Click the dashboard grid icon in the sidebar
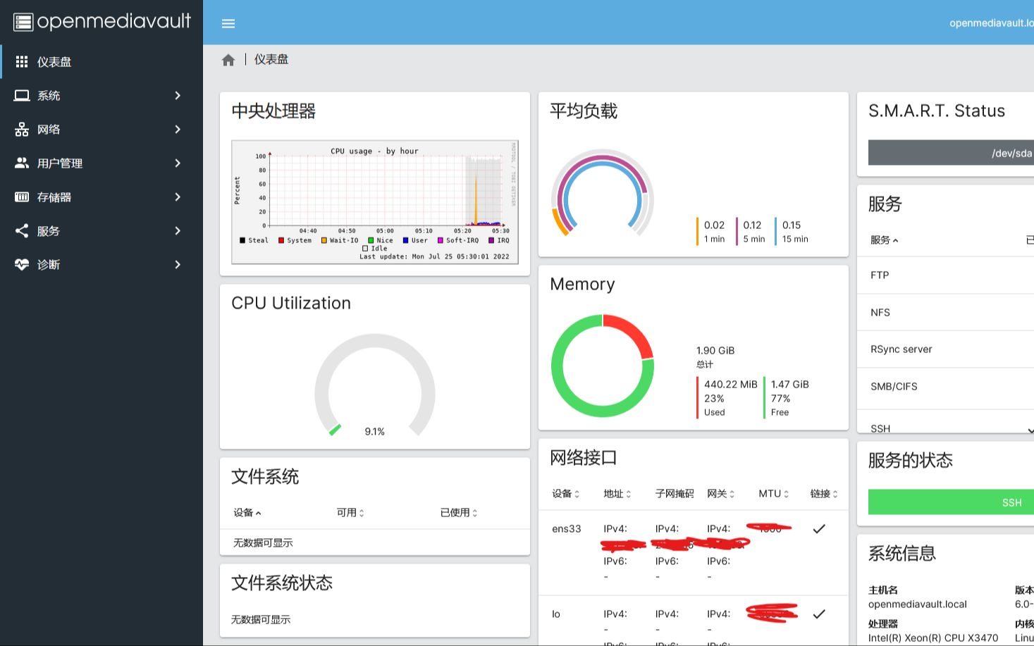This screenshot has height=646, width=1034. 22,61
